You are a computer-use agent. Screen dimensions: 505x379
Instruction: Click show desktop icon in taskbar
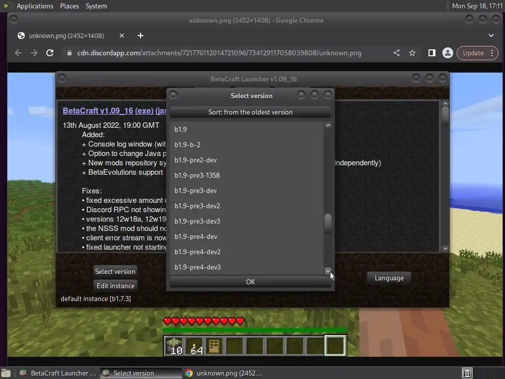click(6, 373)
